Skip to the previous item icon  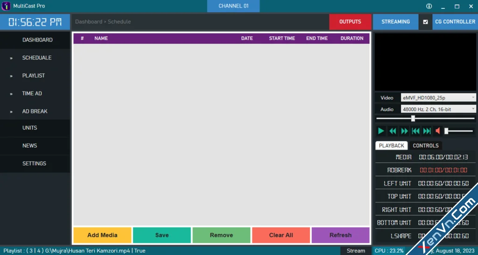tap(415, 131)
